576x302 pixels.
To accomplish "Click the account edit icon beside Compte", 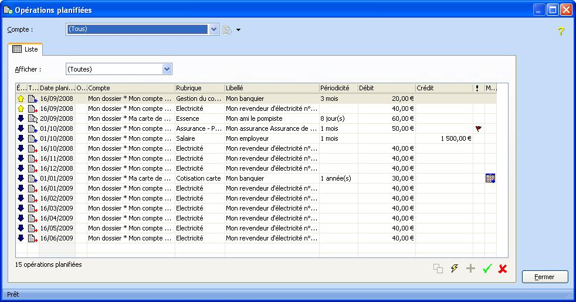I will [x=228, y=30].
